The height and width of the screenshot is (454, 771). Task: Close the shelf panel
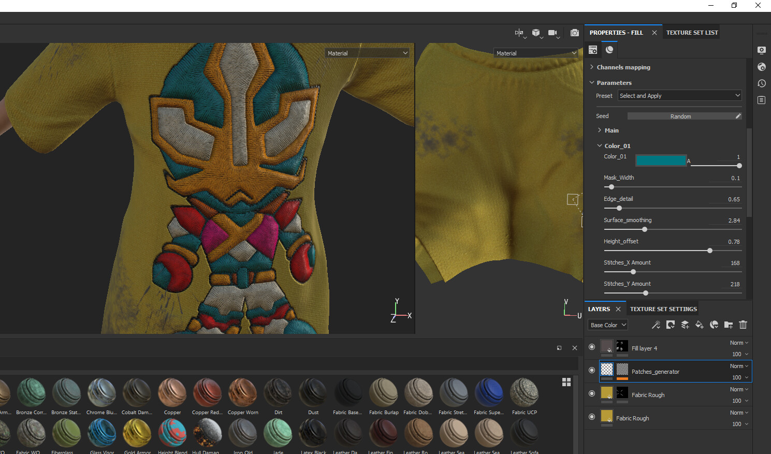(x=575, y=348)
